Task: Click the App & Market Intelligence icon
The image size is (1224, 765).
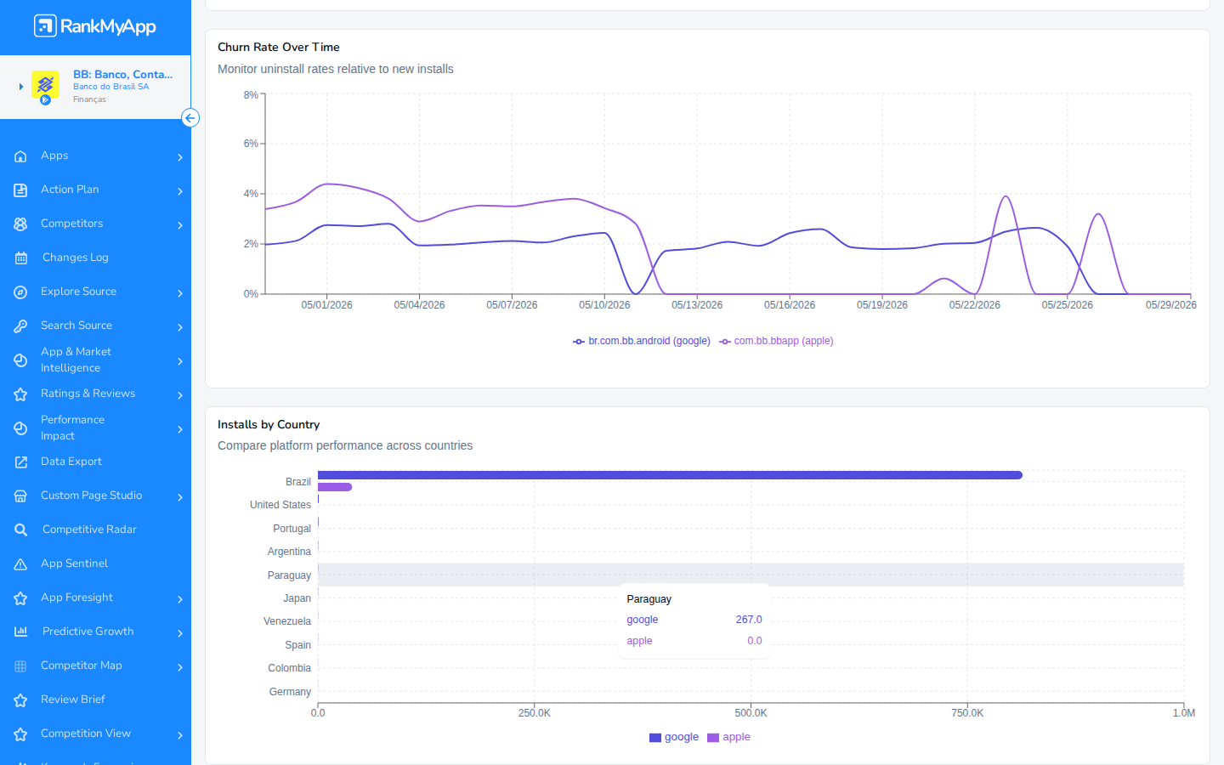Action: tap(20, 360)
